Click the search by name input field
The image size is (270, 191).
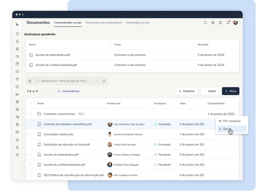click(67, 81)
